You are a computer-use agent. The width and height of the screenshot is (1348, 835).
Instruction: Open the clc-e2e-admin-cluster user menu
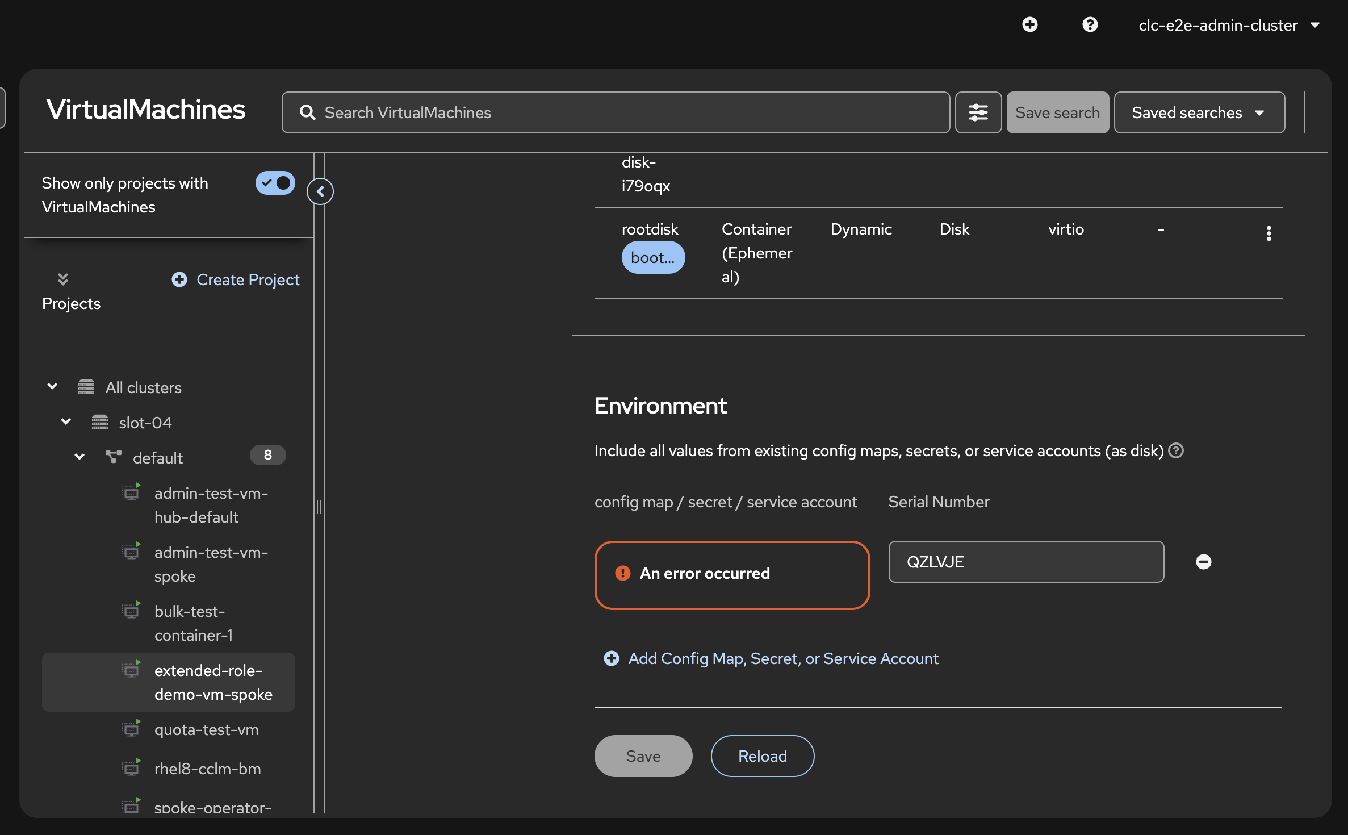[1229, 25]
